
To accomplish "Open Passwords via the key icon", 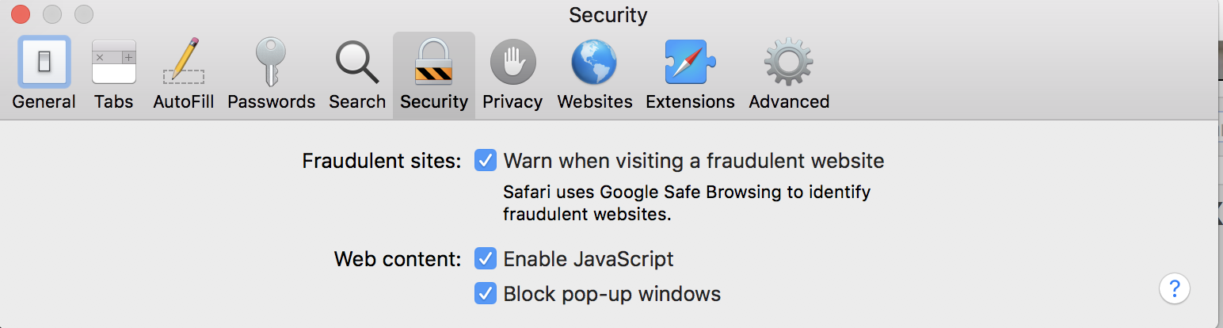I will tap(271, 63).
